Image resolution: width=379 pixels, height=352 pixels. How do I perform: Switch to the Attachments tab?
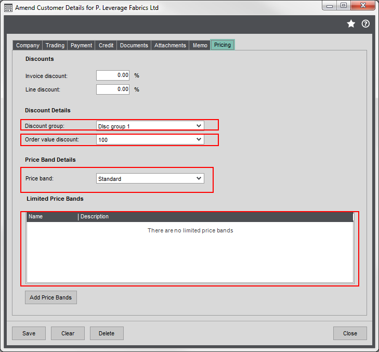[170, 45]
